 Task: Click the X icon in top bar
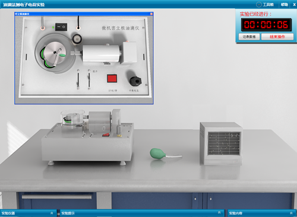point(294,5)
